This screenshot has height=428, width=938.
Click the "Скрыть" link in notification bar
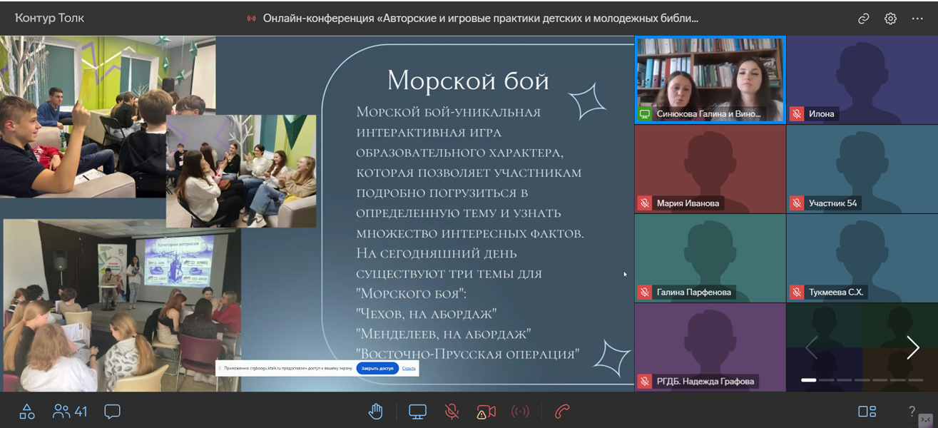(x=409, y=368)
